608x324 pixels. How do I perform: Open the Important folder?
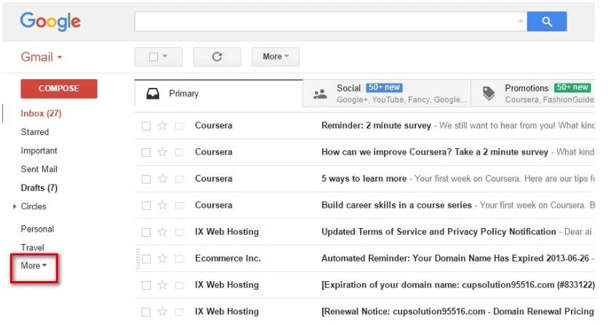pos(39,150)
